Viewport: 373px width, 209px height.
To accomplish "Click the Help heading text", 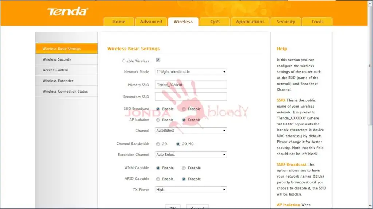I will 282,49.
